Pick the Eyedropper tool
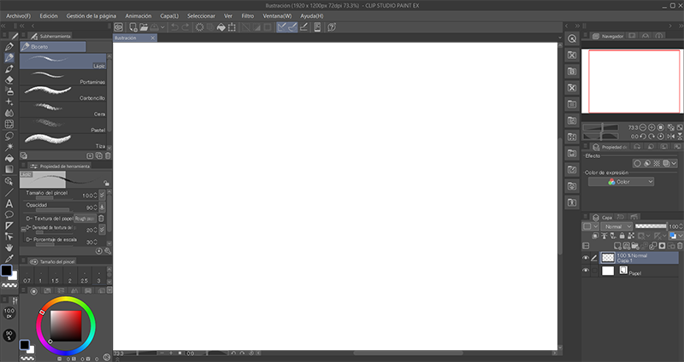This screenshot has height=362, width=684. 9,258
